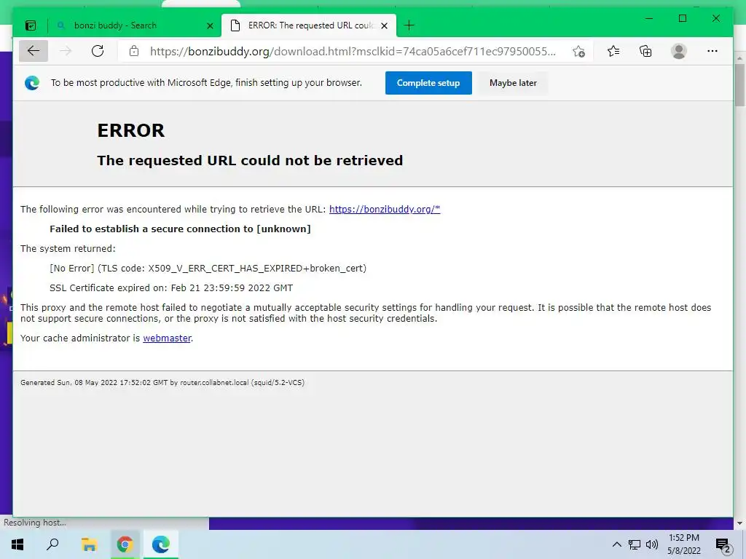Open the https://bonzibuddy.org/* link

385,209
